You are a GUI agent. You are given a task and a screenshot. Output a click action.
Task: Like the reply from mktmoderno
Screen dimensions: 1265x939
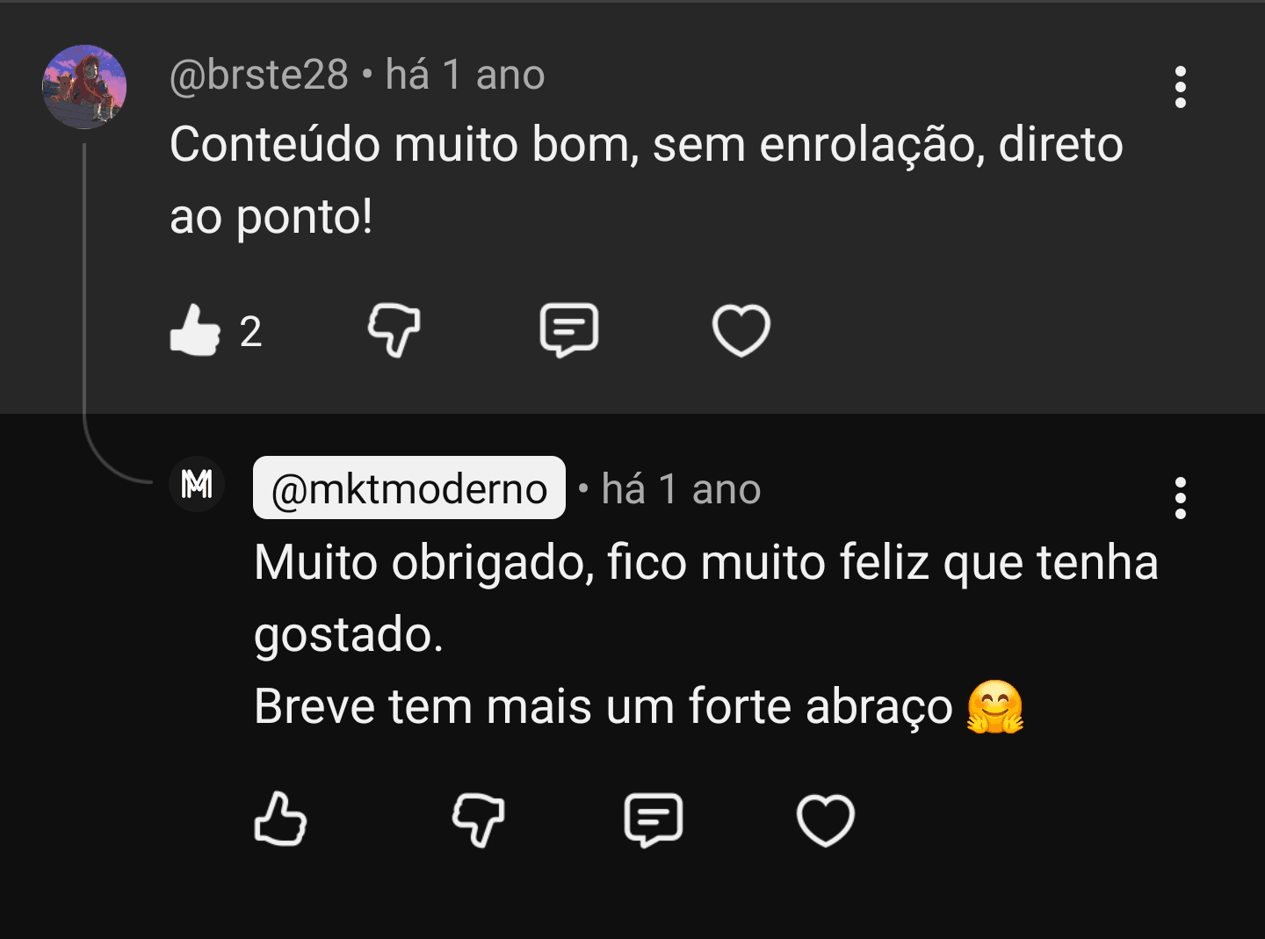tap(280, 820)
